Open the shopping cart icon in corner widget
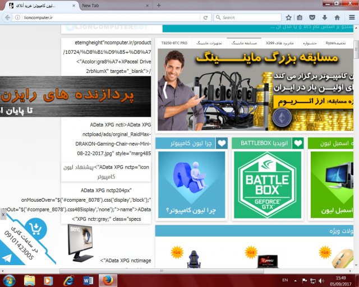This screenshot has height=287, width=359. (36, 228)
